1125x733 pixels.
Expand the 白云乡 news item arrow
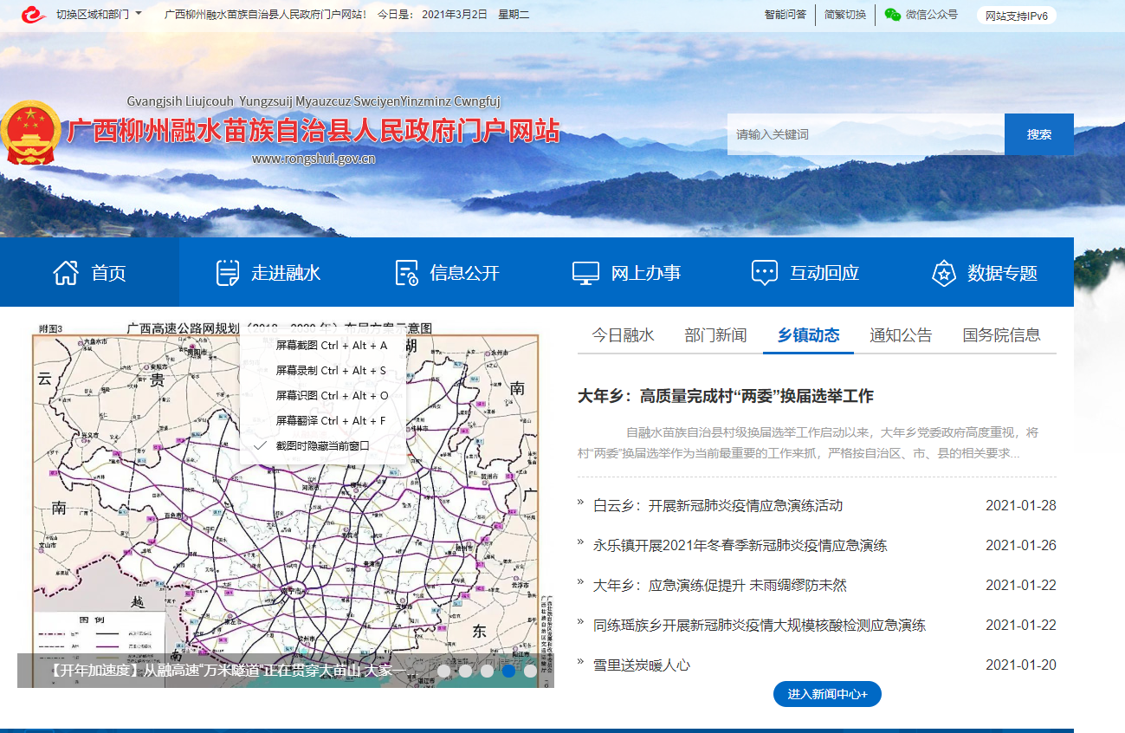pyautogui.click(x=581, y=503)
